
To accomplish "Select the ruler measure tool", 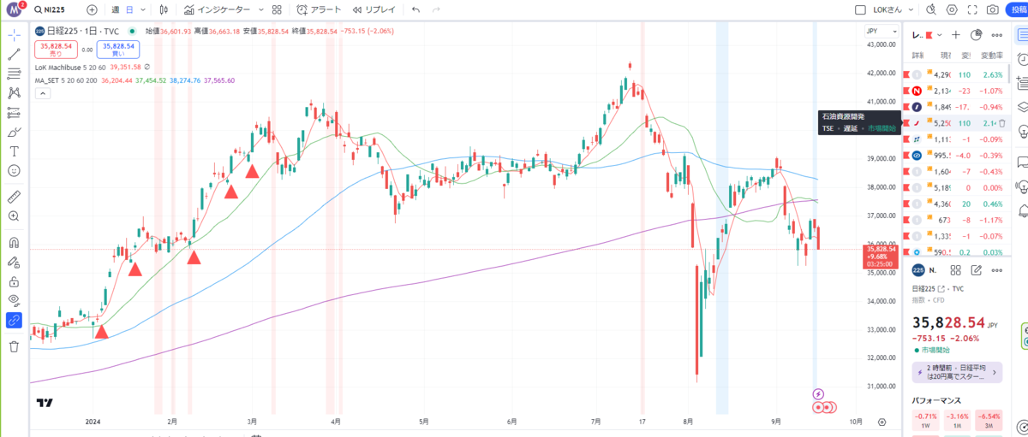I will [x=14, y=197].
